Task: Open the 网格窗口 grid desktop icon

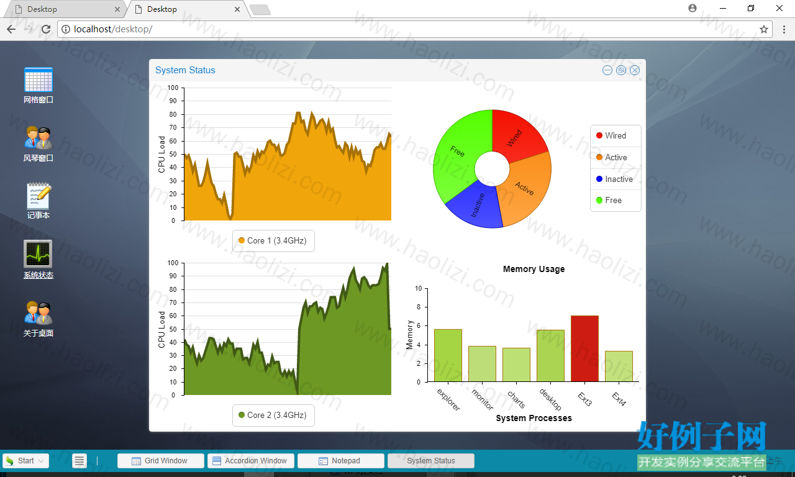Action: coord(39,85)
